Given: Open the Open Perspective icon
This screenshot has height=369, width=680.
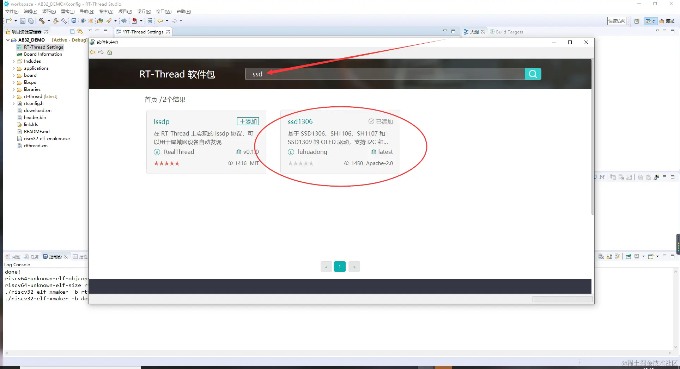Looking at the screenshot, I should point(637,21).
